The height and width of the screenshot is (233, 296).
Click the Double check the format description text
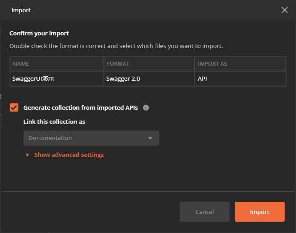coord(116,46)
